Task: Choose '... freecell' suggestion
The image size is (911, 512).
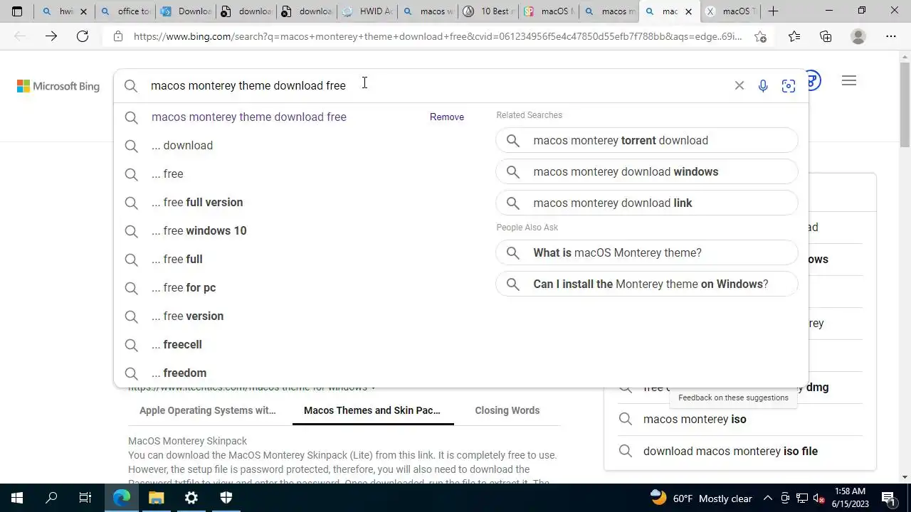Action: click(x=177, y=345)
